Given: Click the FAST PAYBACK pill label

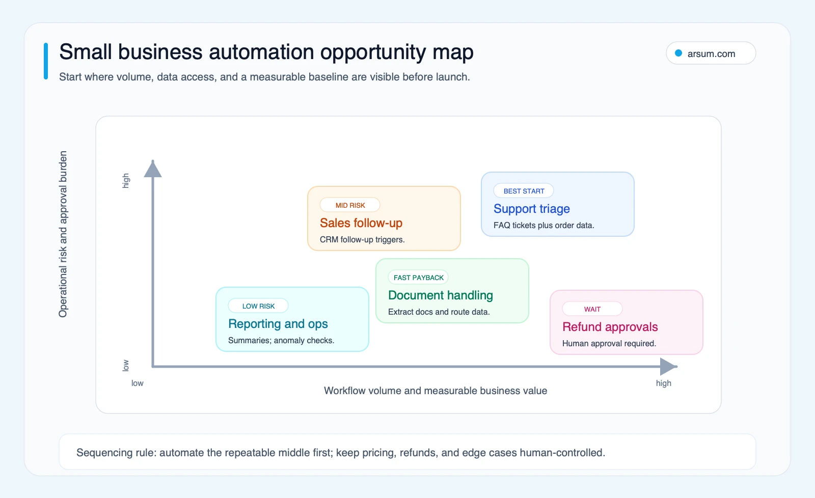Looking at the screenshot, I should click(418, 278).
